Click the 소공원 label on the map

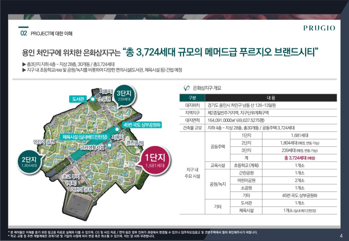click(104, 99)
